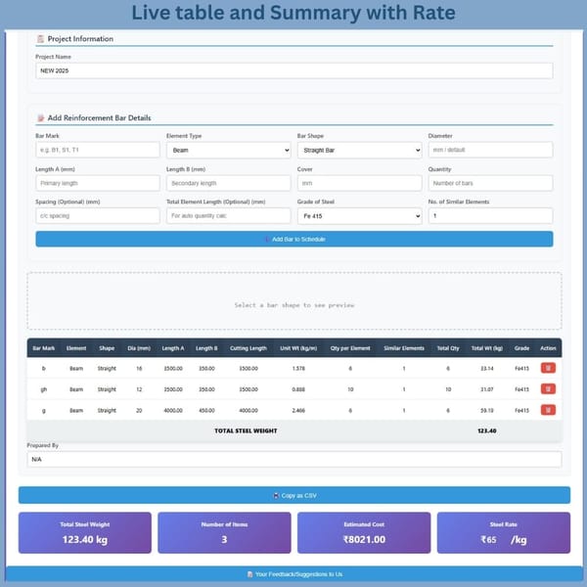Viewport: 587px width, 587px height.
Task: Click the Bar Mark input field
Action: [x=97, y=151]
